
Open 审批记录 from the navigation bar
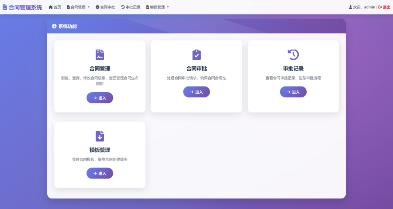tap(131, 7)
